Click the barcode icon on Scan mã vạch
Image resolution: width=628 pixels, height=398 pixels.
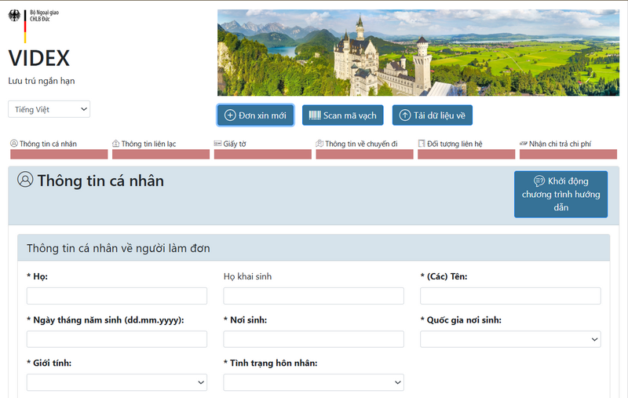coord(315,115)
